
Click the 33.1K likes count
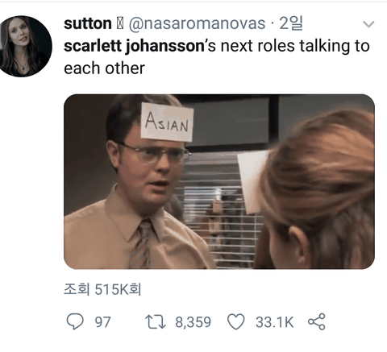[x=274, y=322]
